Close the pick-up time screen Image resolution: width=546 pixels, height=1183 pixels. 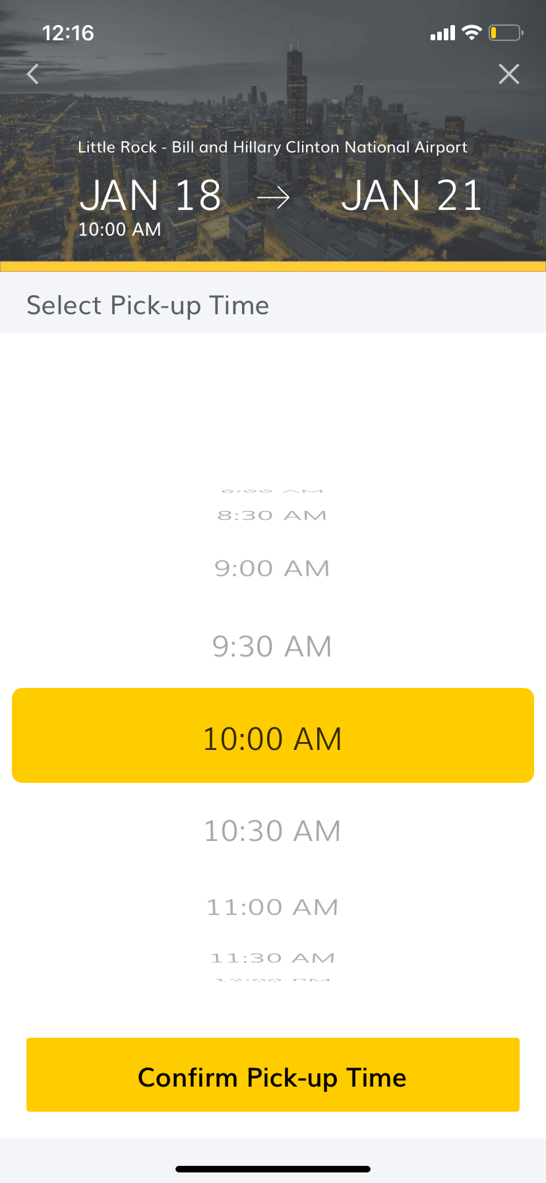pos(508,74)
